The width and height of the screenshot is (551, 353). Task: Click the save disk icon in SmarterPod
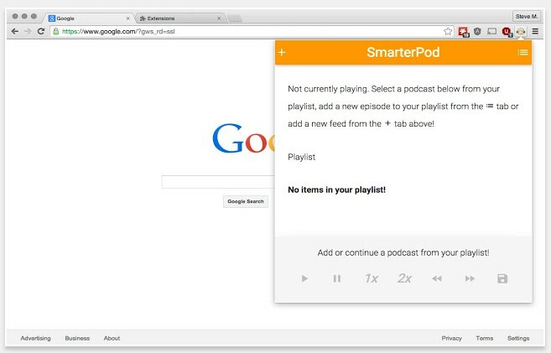point(502,278)
